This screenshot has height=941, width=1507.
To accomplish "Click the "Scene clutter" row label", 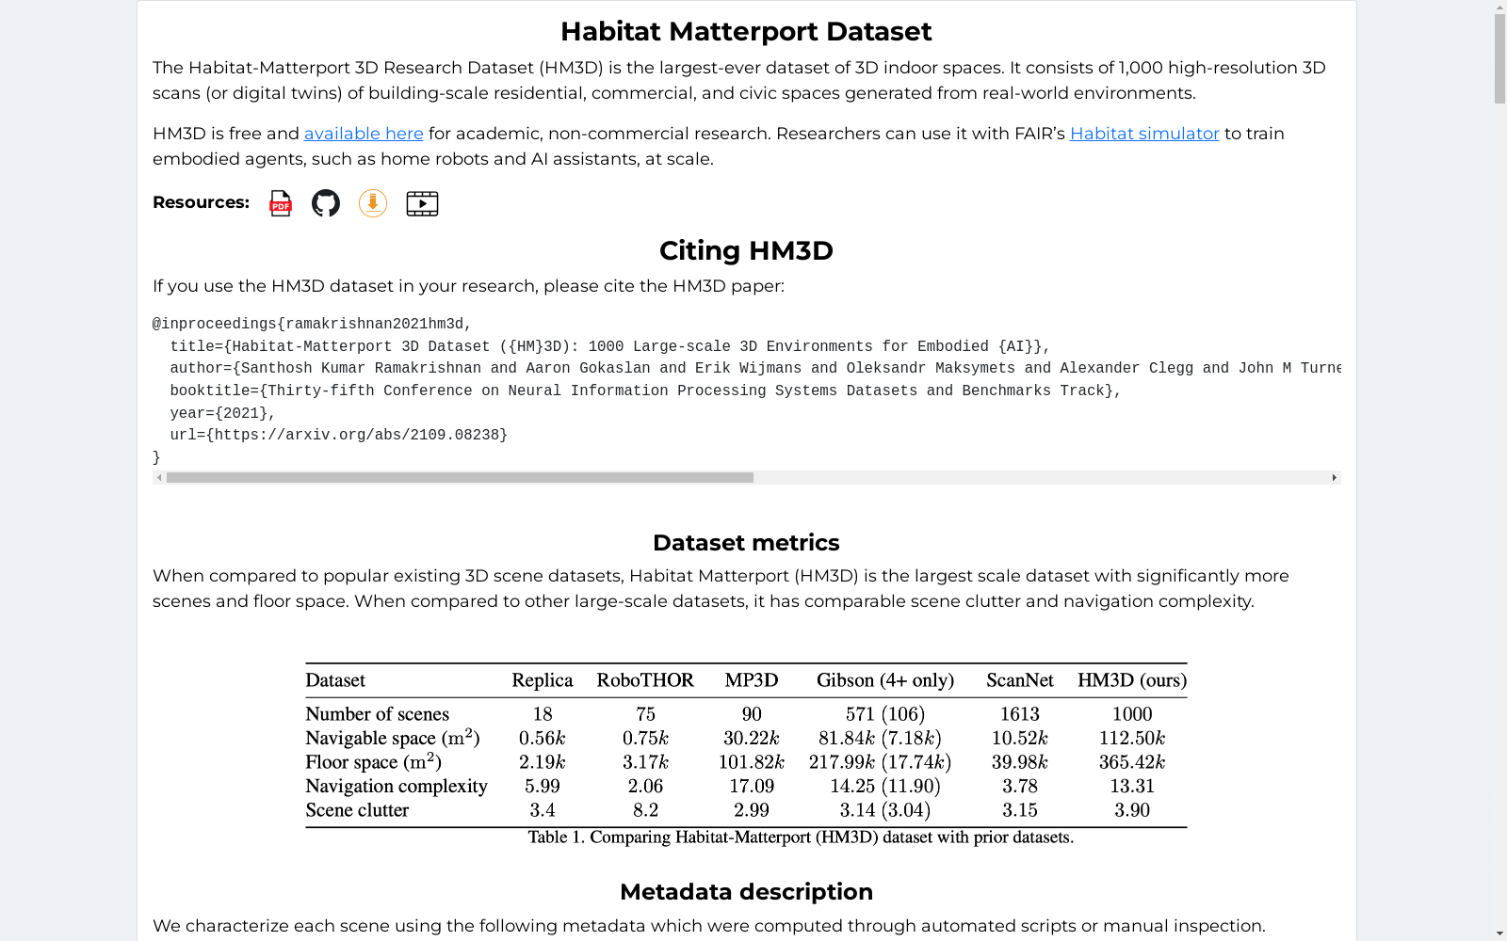I will 357,810.
